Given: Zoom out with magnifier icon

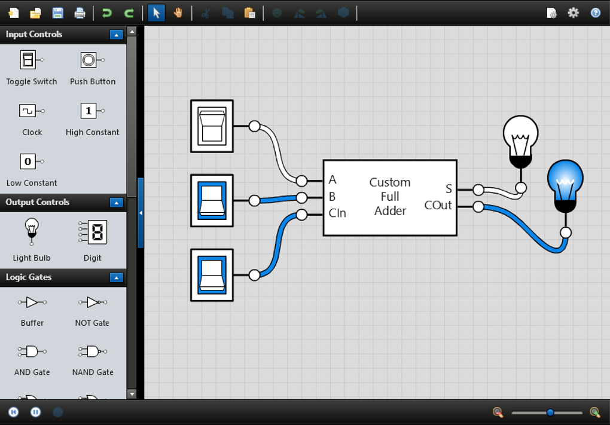Looking at the screenshot, I should click(498, 412).
